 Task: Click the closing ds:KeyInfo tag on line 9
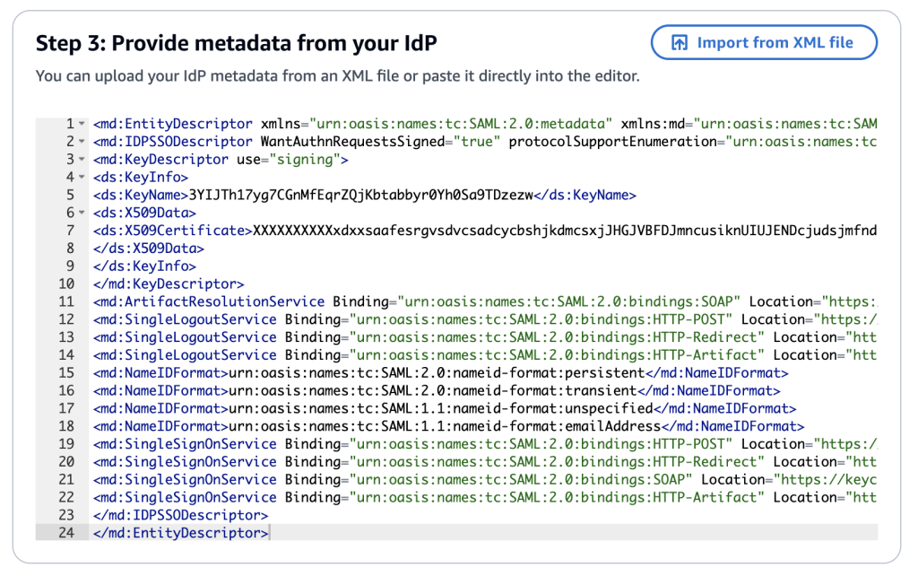click(144, 266)
